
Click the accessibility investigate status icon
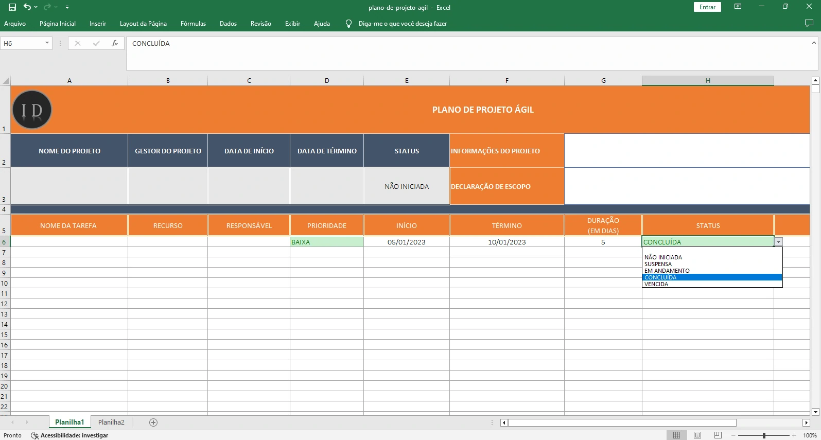(35, 435)
